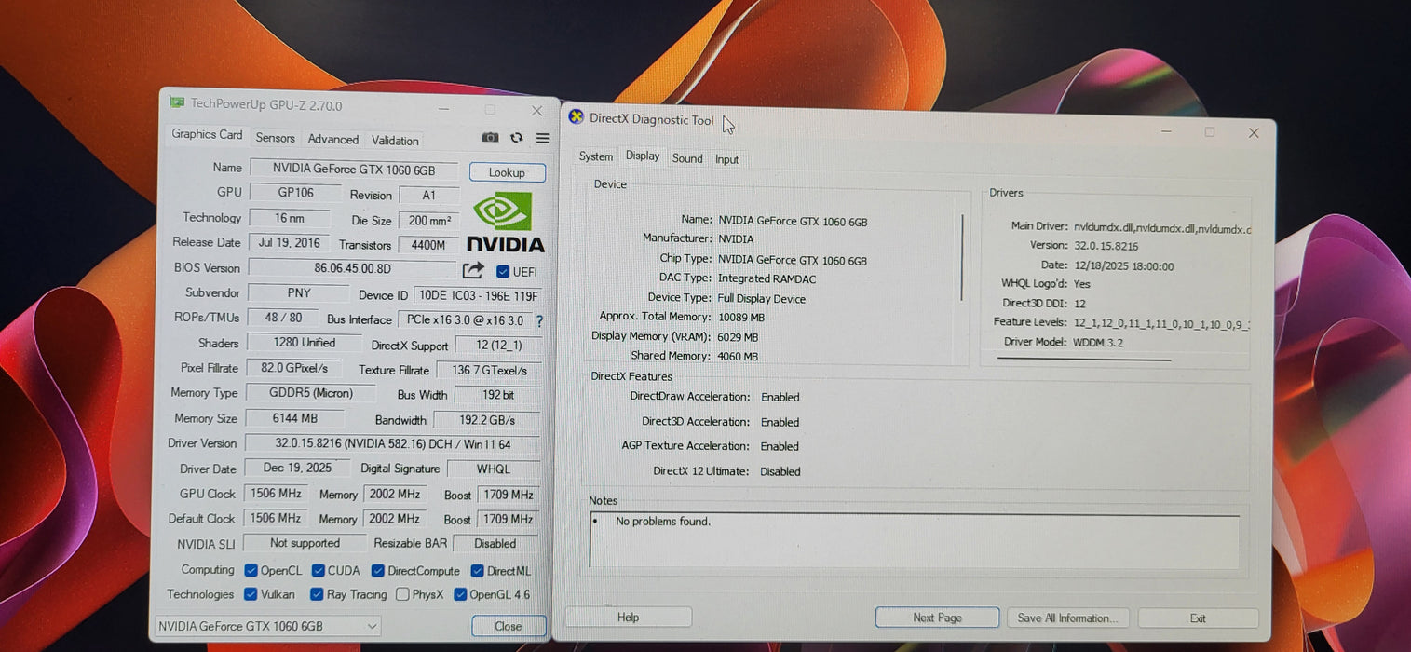This screenshot has width=1411, height=652.
Task: Click the NVIDIA logo in GPU-Z
Action: click(504, 223)
